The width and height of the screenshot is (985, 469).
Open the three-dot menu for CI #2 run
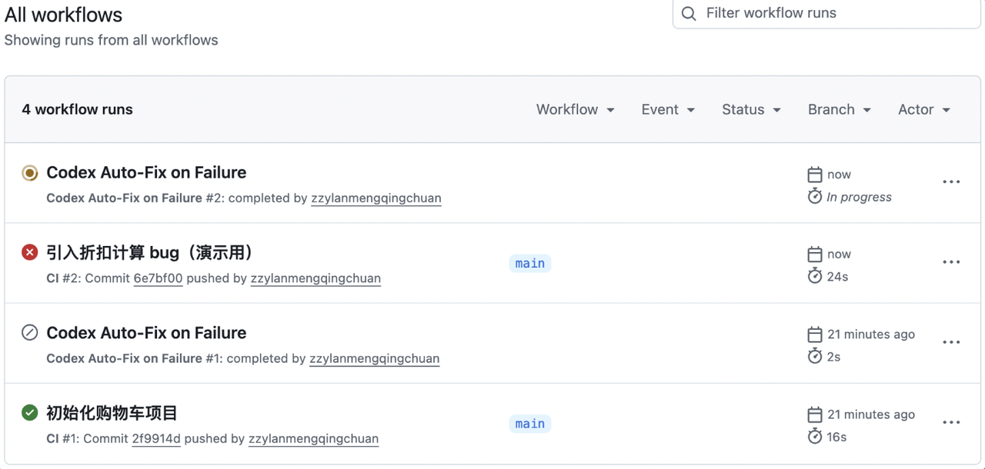(951, 262)
